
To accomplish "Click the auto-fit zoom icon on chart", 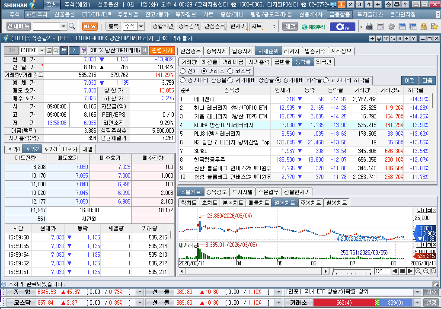I will point(434,271).
